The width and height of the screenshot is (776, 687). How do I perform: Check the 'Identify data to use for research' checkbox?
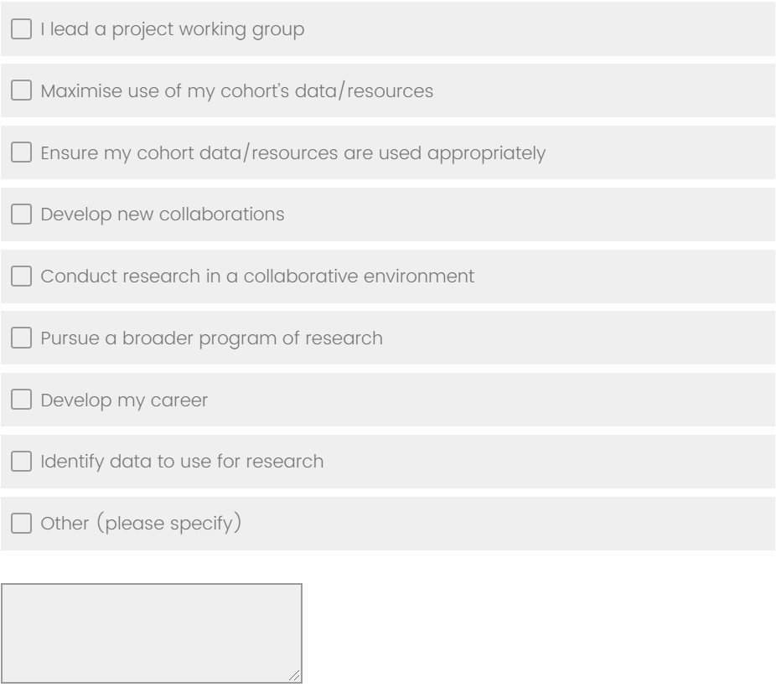(x=21, y=462)
